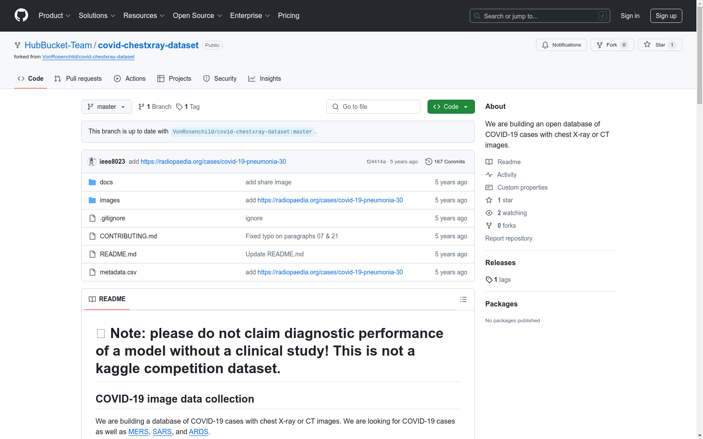Open the Pull requests tab

[78, 79]
